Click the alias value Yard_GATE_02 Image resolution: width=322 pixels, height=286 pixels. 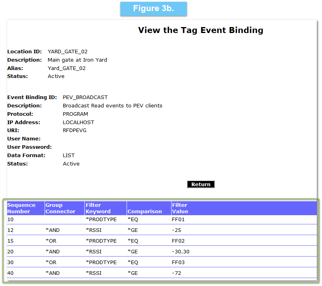coord(66,68)
